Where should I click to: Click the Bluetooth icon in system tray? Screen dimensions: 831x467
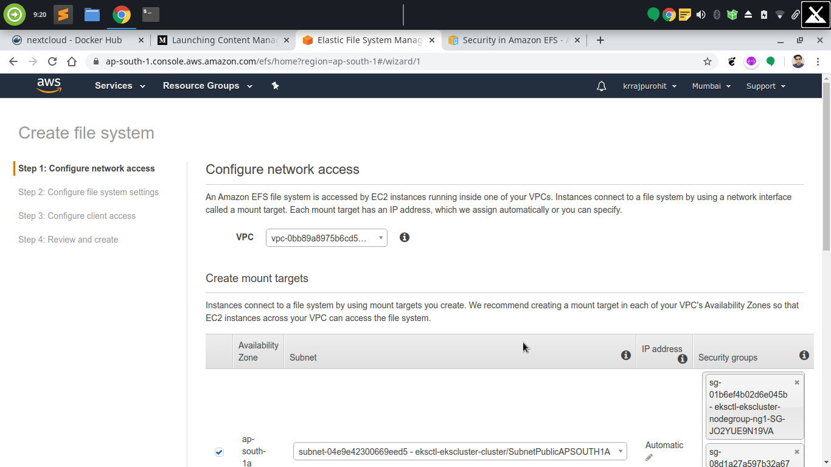717,15
